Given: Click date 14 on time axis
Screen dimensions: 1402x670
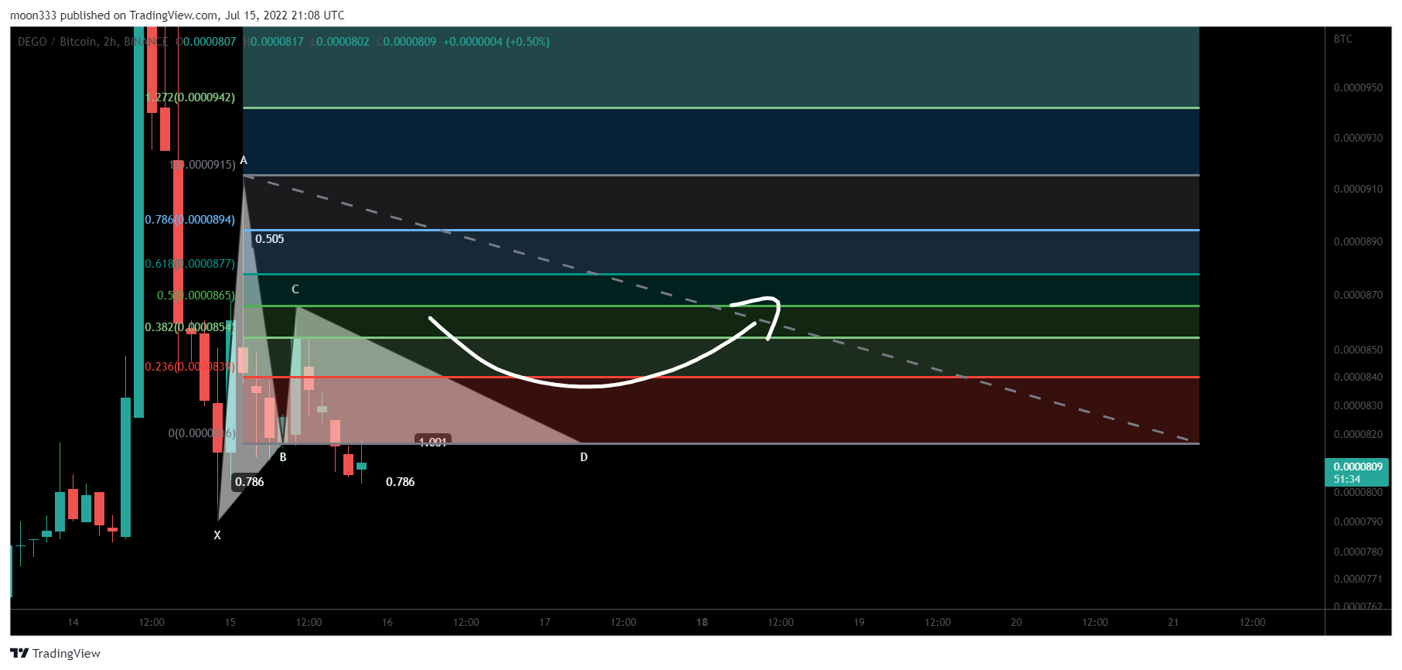Looking at the screenshot, I should click(73, 622).
